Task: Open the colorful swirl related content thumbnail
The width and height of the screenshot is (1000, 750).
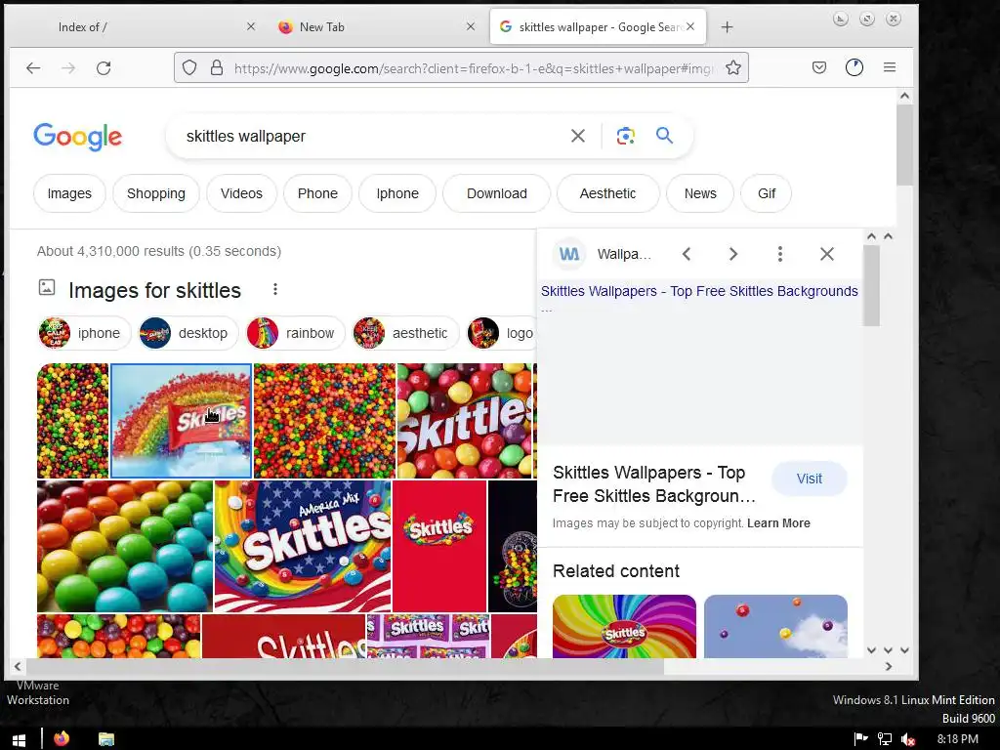Action: [624, 626]
